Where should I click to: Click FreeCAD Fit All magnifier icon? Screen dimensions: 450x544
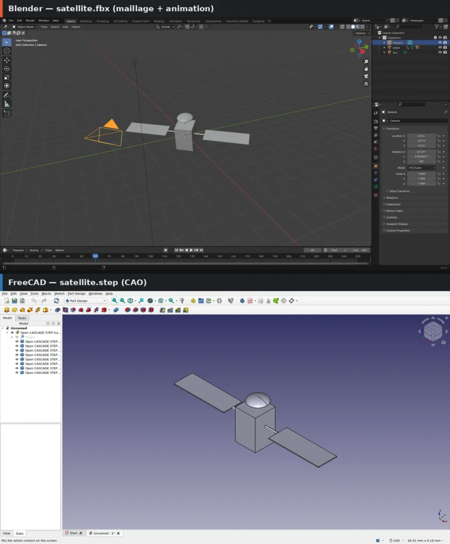(114, 301)
